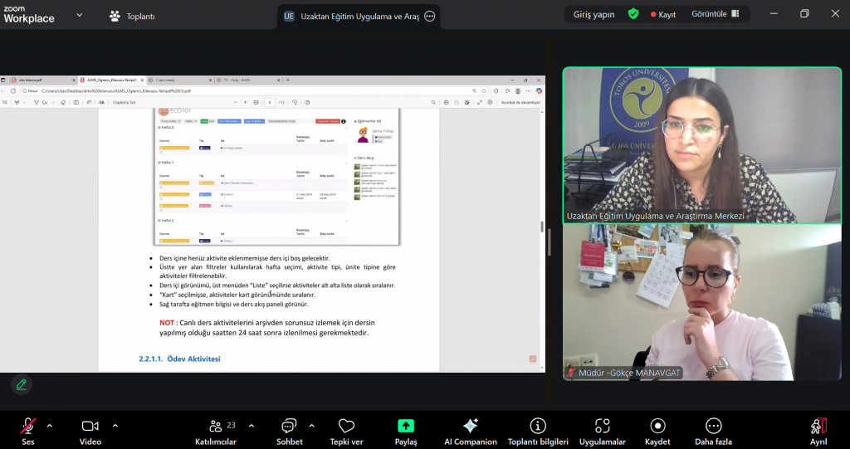
Task: Open the Zoom Workplace dropdown arrow
Action: 80,15
